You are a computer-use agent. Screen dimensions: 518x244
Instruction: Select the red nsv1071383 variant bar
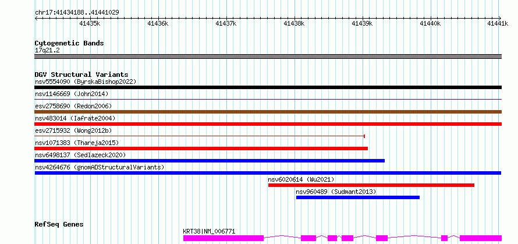(x=201, y=148)
